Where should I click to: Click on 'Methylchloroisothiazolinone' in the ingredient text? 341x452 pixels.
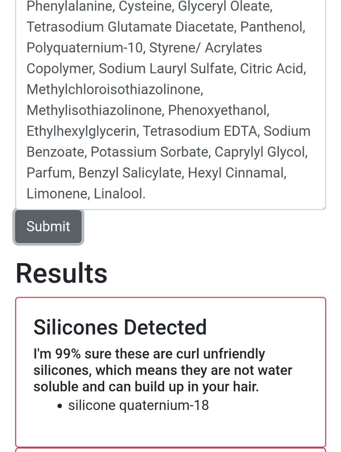pos(114,89)
